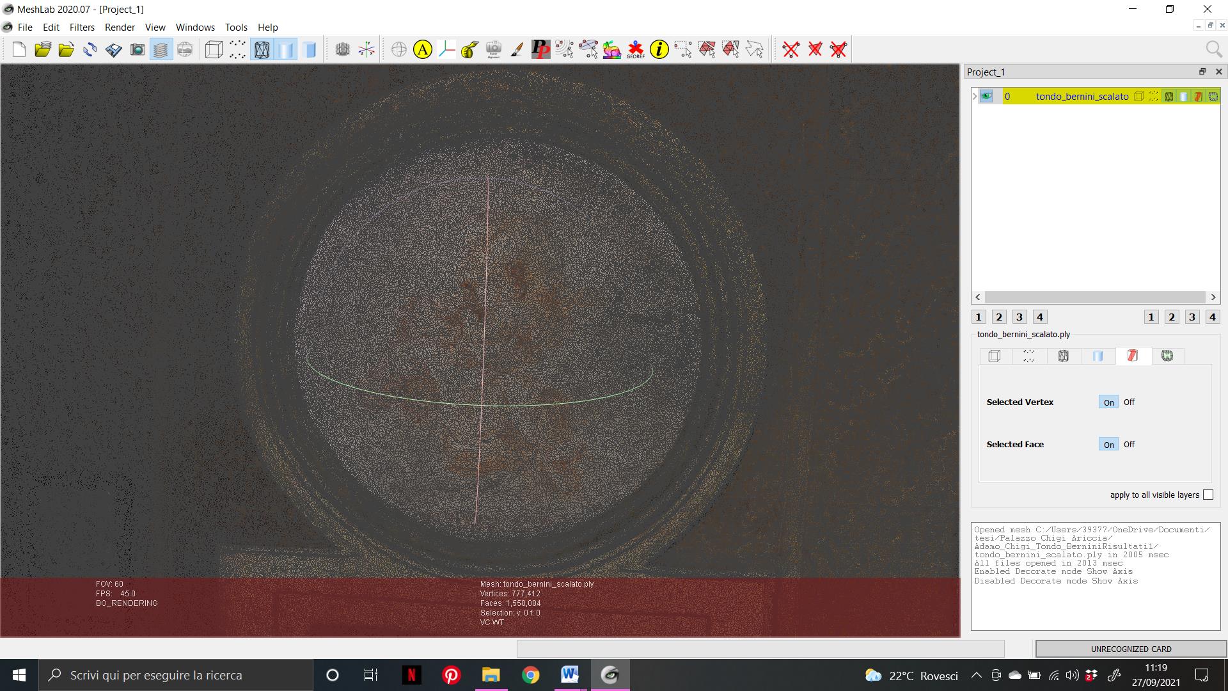Enable bounding box rendering in toolbar

point(214,49)
